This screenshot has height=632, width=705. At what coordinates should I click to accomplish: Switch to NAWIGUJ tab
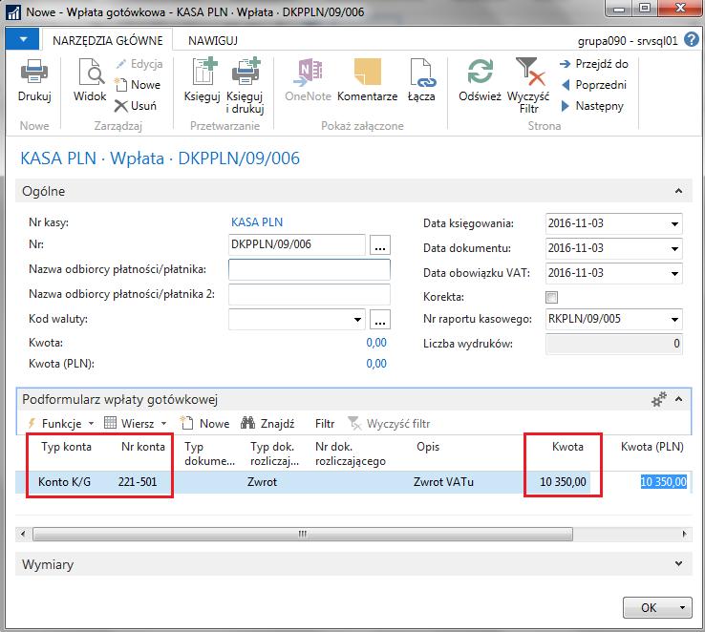[213, 40]
